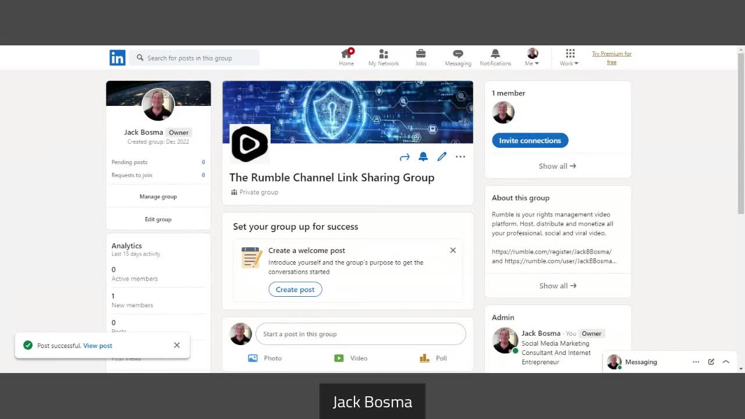This screenshot has width=745, height=419.
Task: Open Edit group
Action: pyautogui.click(x=158, y=219)
